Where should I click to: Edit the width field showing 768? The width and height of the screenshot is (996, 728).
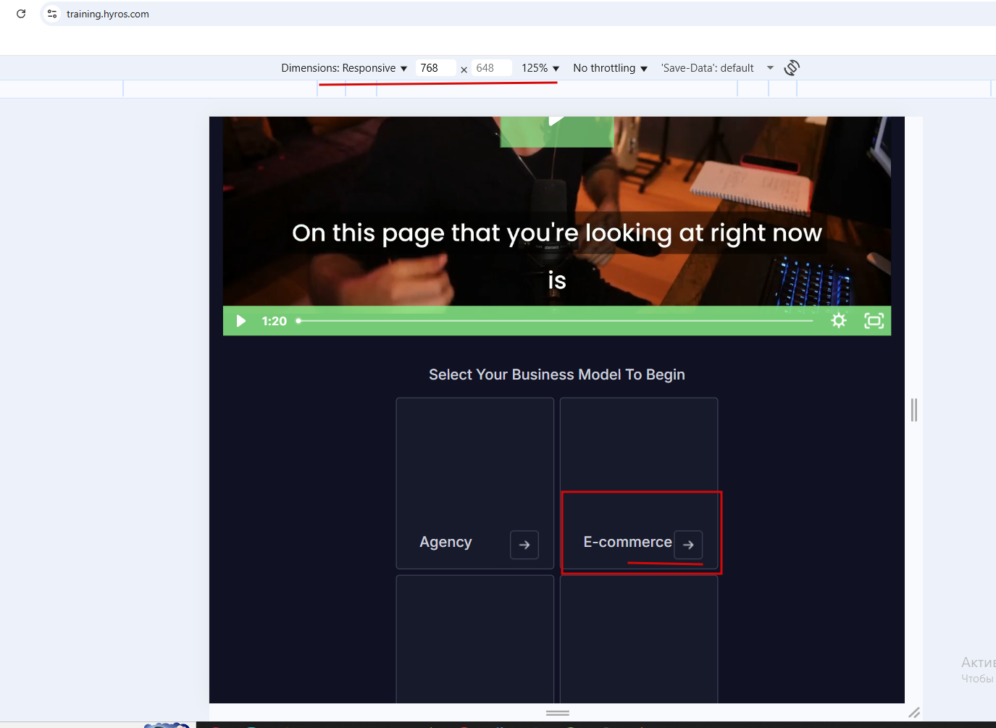pyautogui.click(x=436, y=68)
